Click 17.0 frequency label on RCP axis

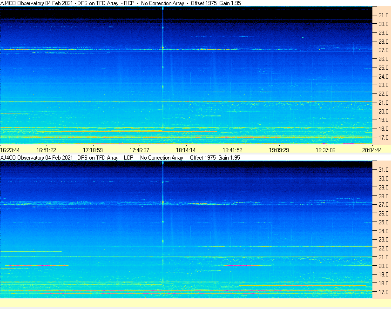tap(384, 137)
